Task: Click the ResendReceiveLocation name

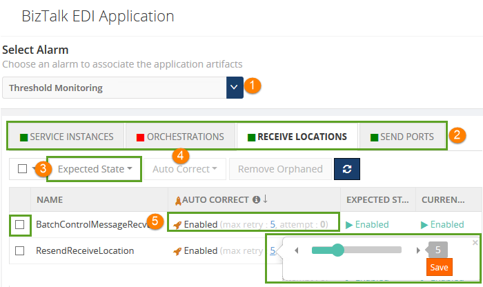Action: (x=85, y=250)
